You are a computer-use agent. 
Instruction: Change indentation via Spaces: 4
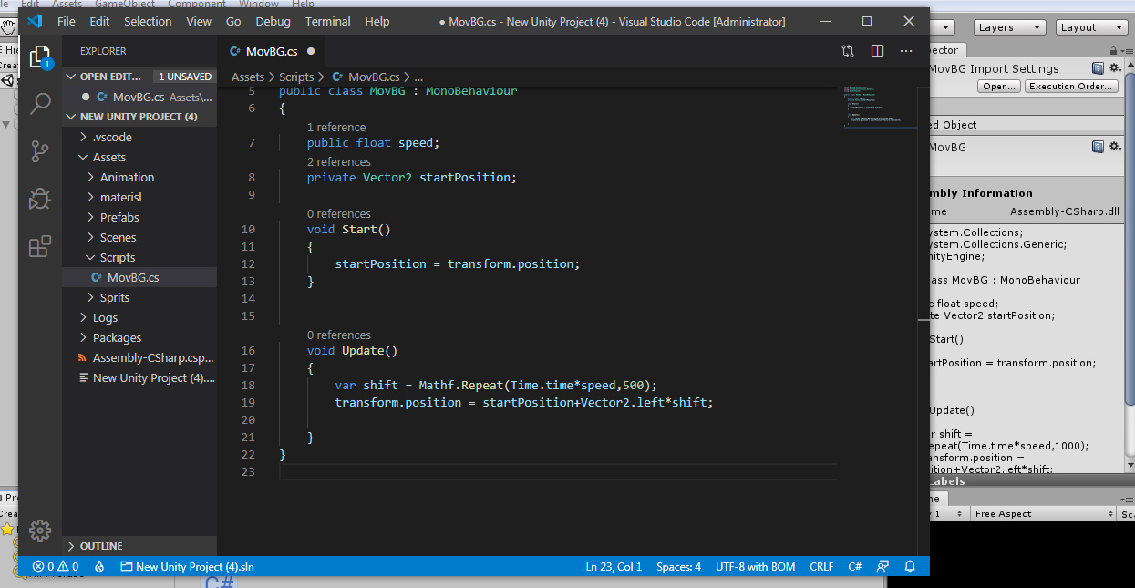click(678, 566)
